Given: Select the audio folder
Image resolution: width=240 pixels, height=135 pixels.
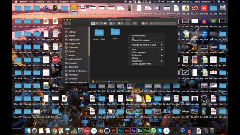Looking at the screenshot, I should click(115, 34).
